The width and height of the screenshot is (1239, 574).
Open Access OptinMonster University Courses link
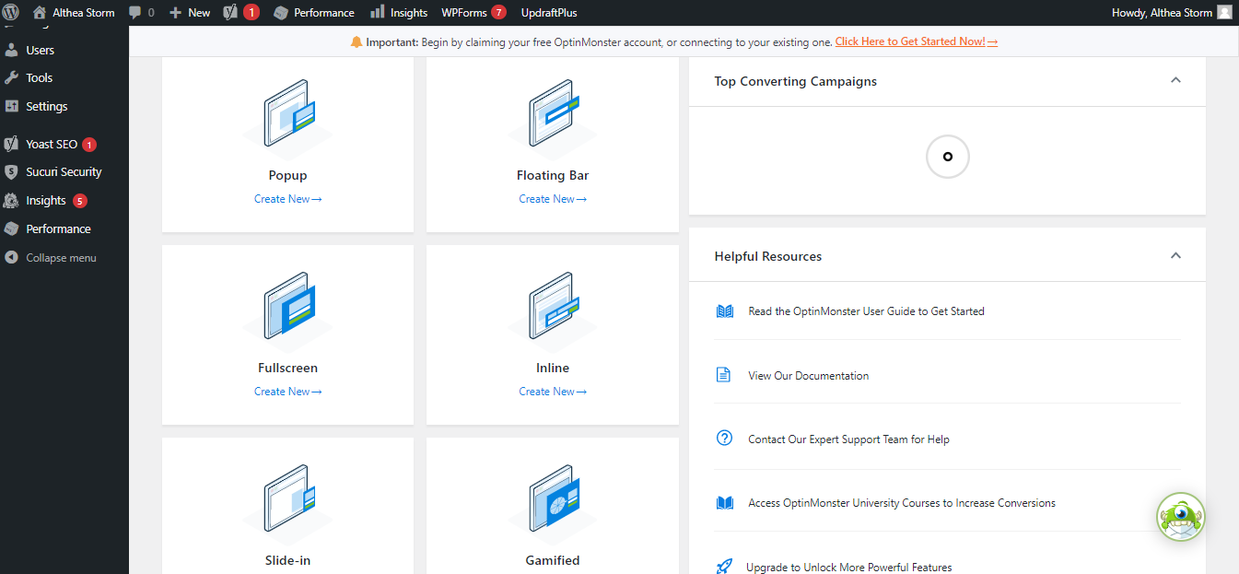pyautogui.click(x=902, y=503)
